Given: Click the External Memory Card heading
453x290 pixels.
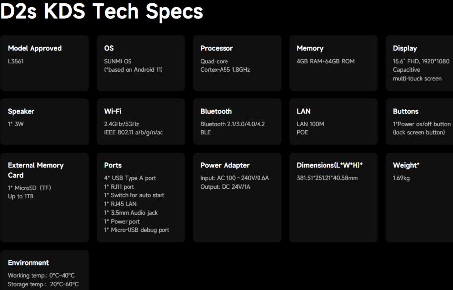Looking at the screenshot, I should tap(35, 170).
